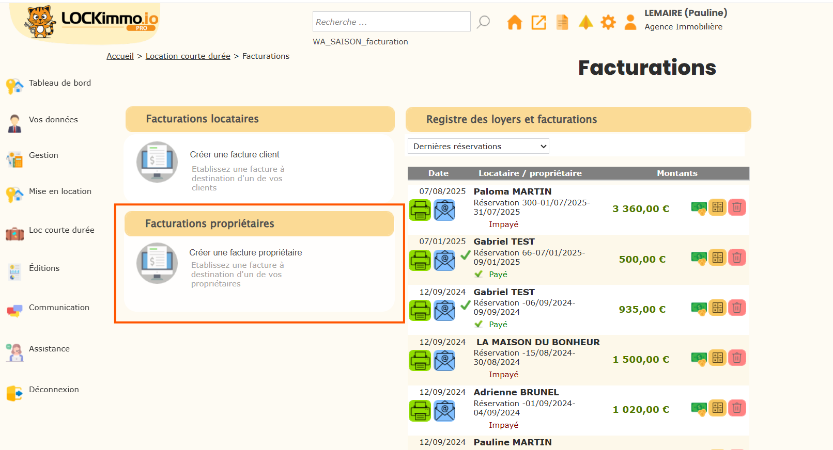The height and width of the screenshot is (450, 833).
Task: Delete the Adrienne BRUNEL reservation invoice
Action: click(x=737, y=408)
